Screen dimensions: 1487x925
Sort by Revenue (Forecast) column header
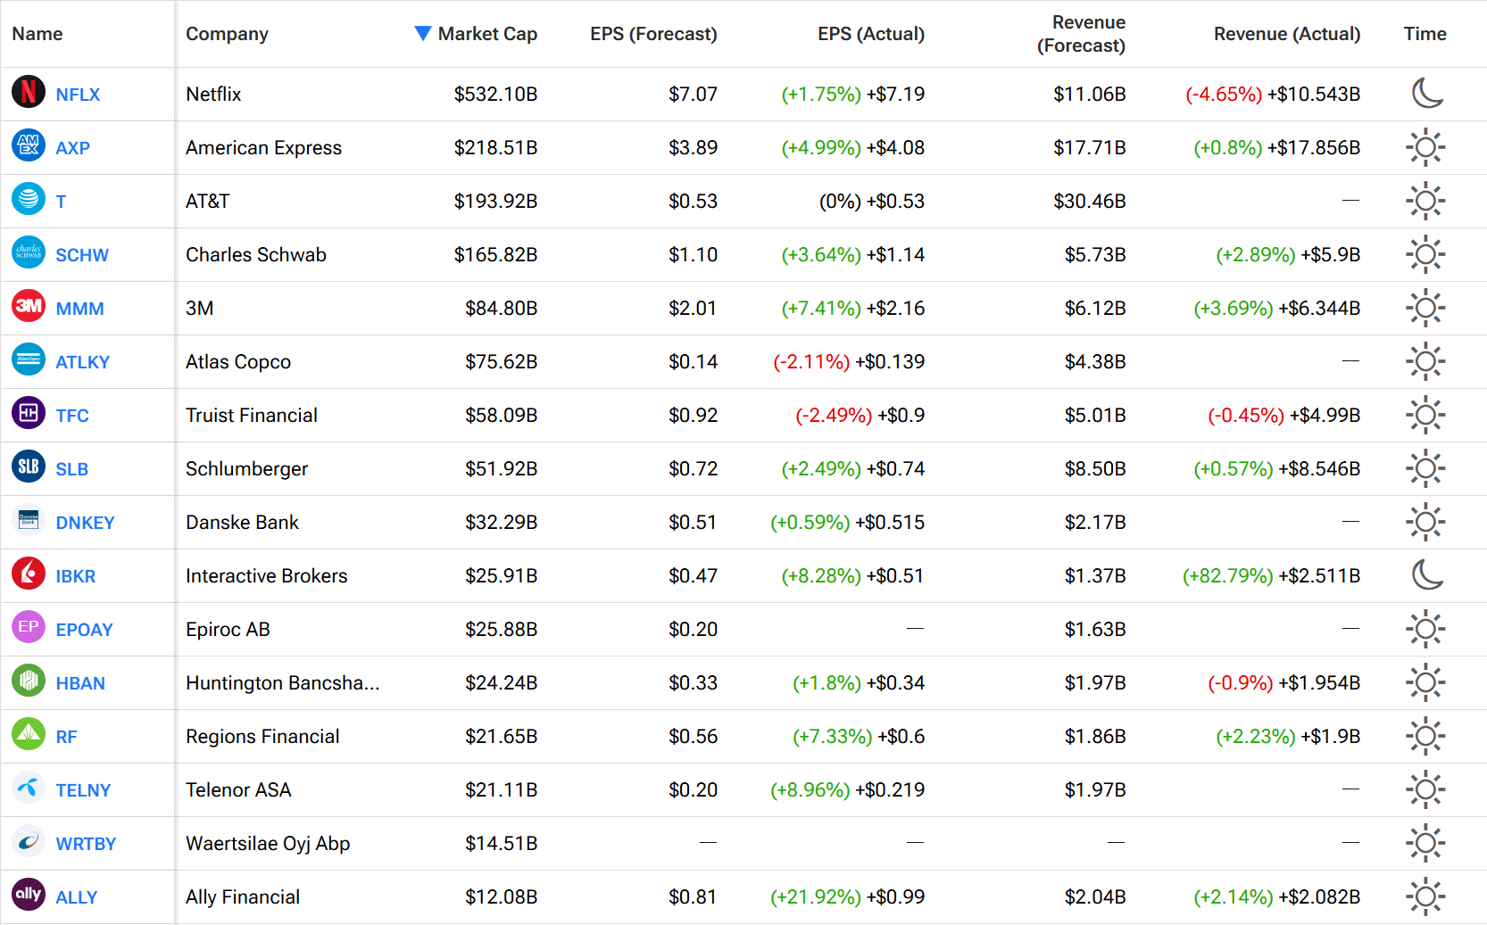click(1081, 34)
